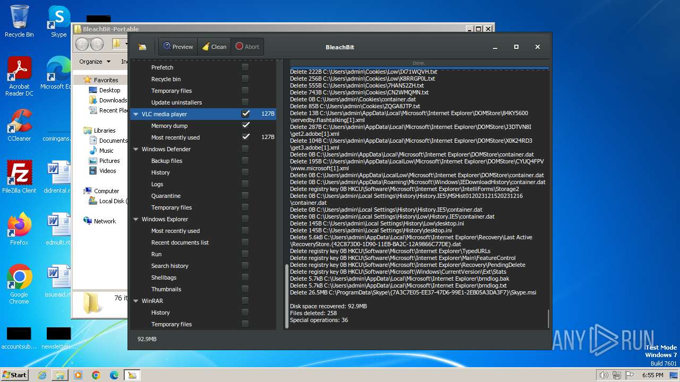This screenshot has height=382, width=680.
Task: Check the Windows Explorer checkbox
Action: coord(245,219)
